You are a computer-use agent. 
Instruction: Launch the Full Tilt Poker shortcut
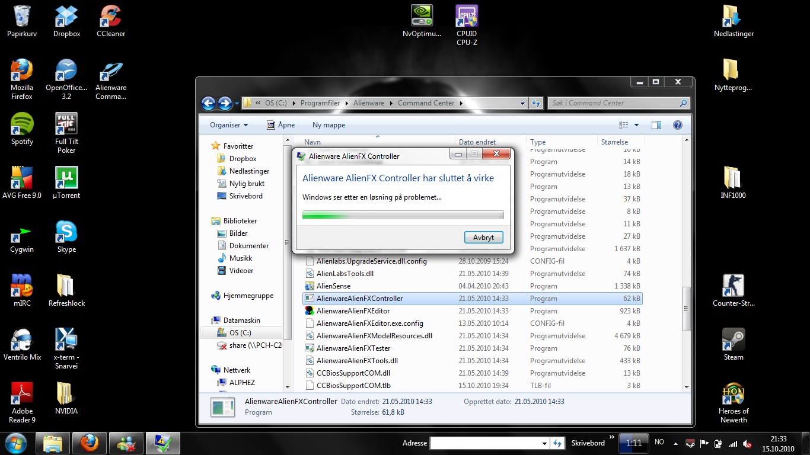coord(66,133)
